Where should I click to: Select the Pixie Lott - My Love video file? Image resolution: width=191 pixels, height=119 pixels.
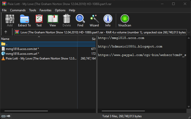(41, 58)
